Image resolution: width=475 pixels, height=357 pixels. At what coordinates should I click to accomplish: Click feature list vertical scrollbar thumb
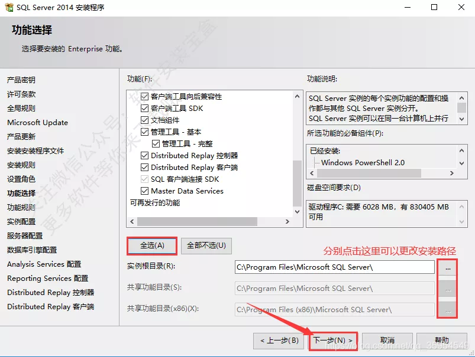[x=297, y=184]
